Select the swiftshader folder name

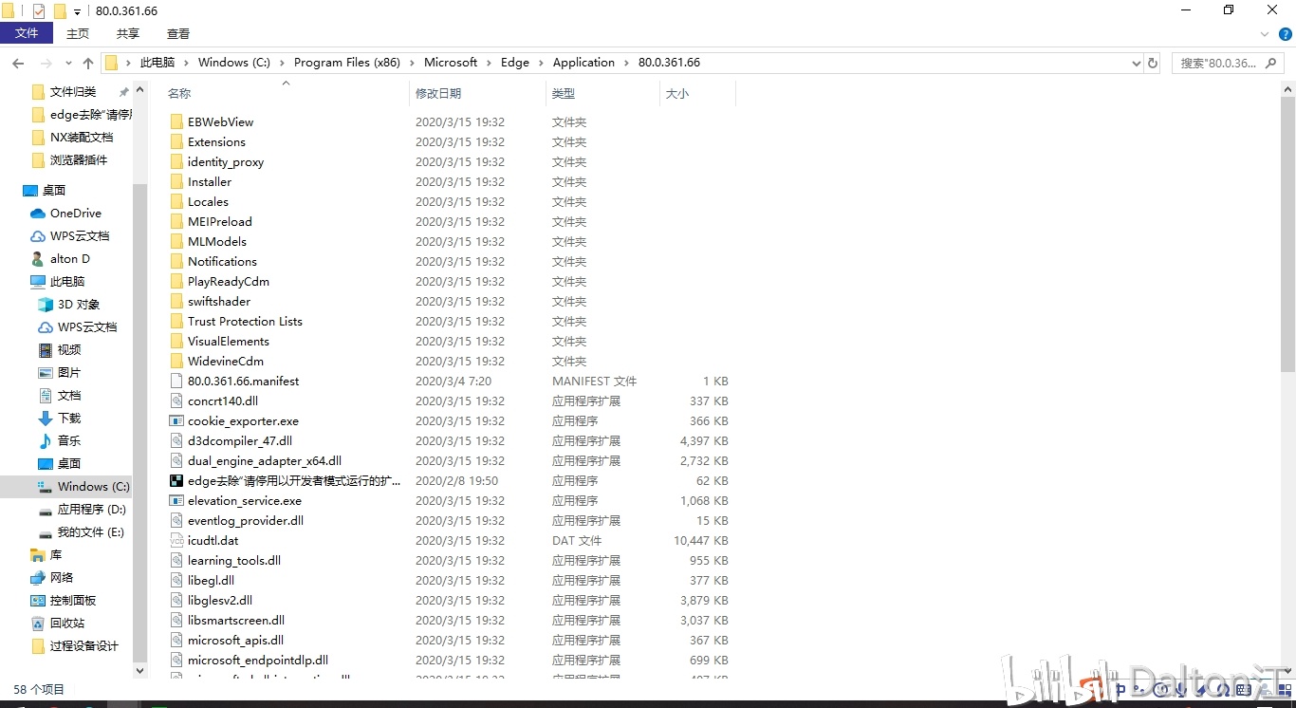tap(219, 301)
